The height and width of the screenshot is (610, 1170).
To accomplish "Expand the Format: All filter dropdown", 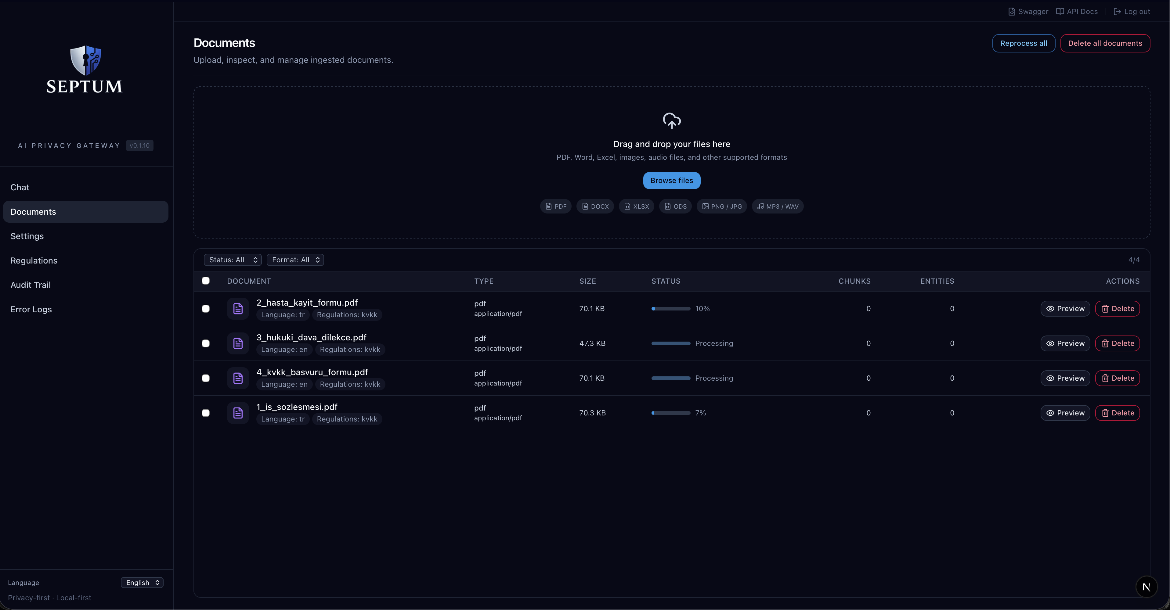I will click(x=295, y=260).
